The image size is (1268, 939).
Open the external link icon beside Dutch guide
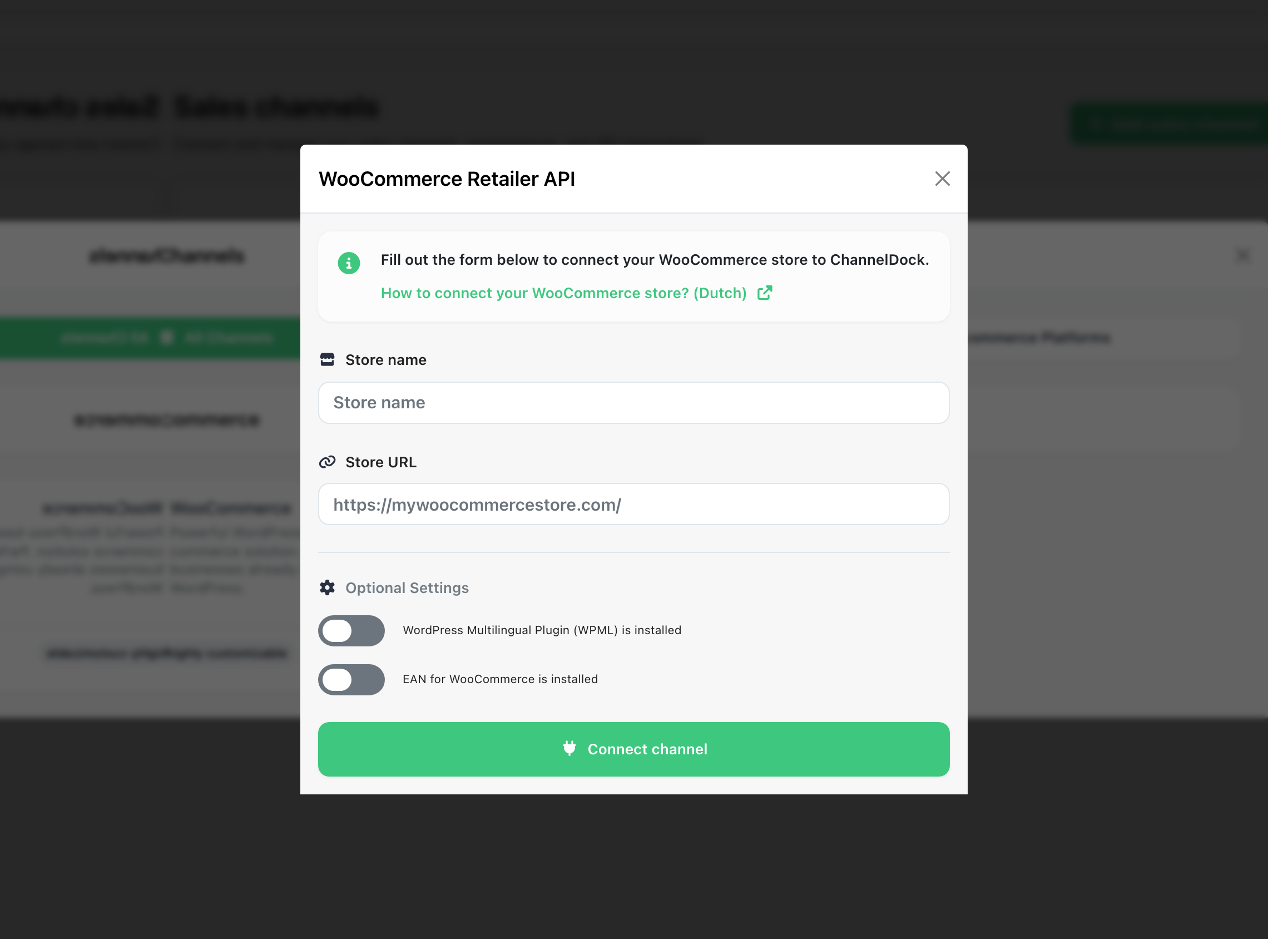[765, 293]
